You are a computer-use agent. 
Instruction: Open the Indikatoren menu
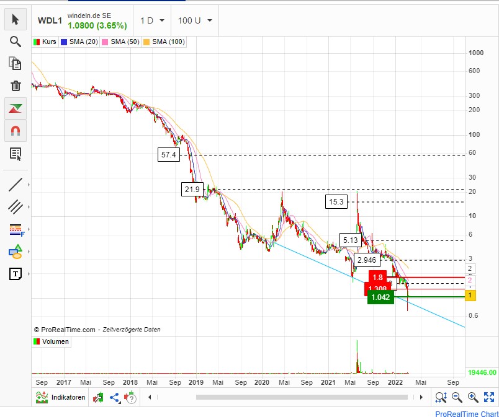60,397
